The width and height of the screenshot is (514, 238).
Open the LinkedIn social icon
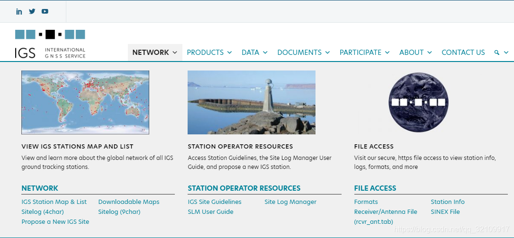19,11
